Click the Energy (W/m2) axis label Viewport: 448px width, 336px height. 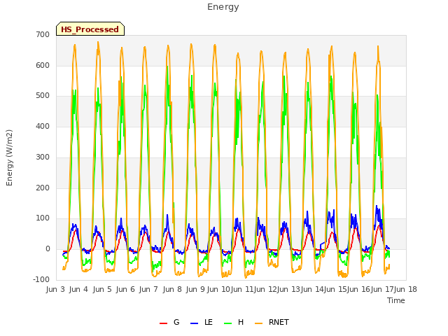[9, 157]
